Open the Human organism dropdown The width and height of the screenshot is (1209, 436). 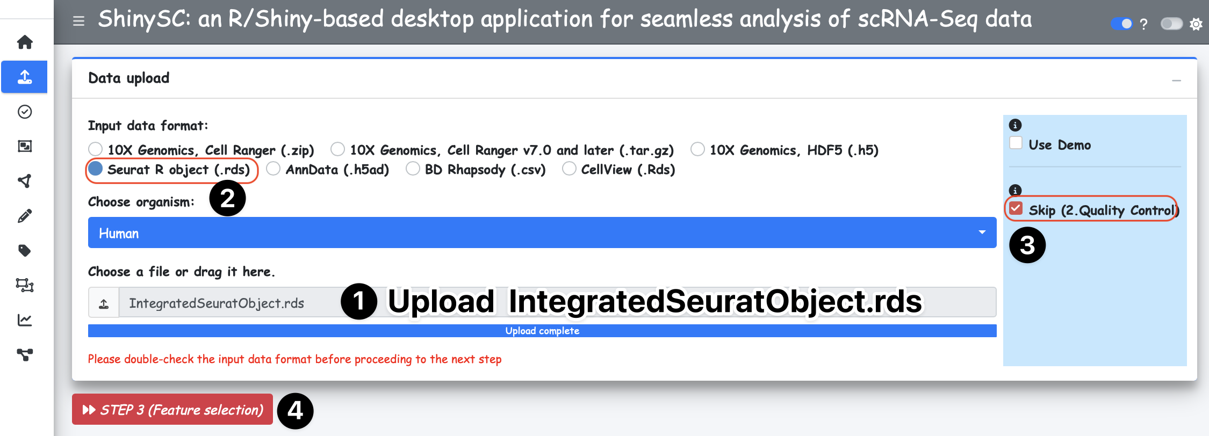542,233
